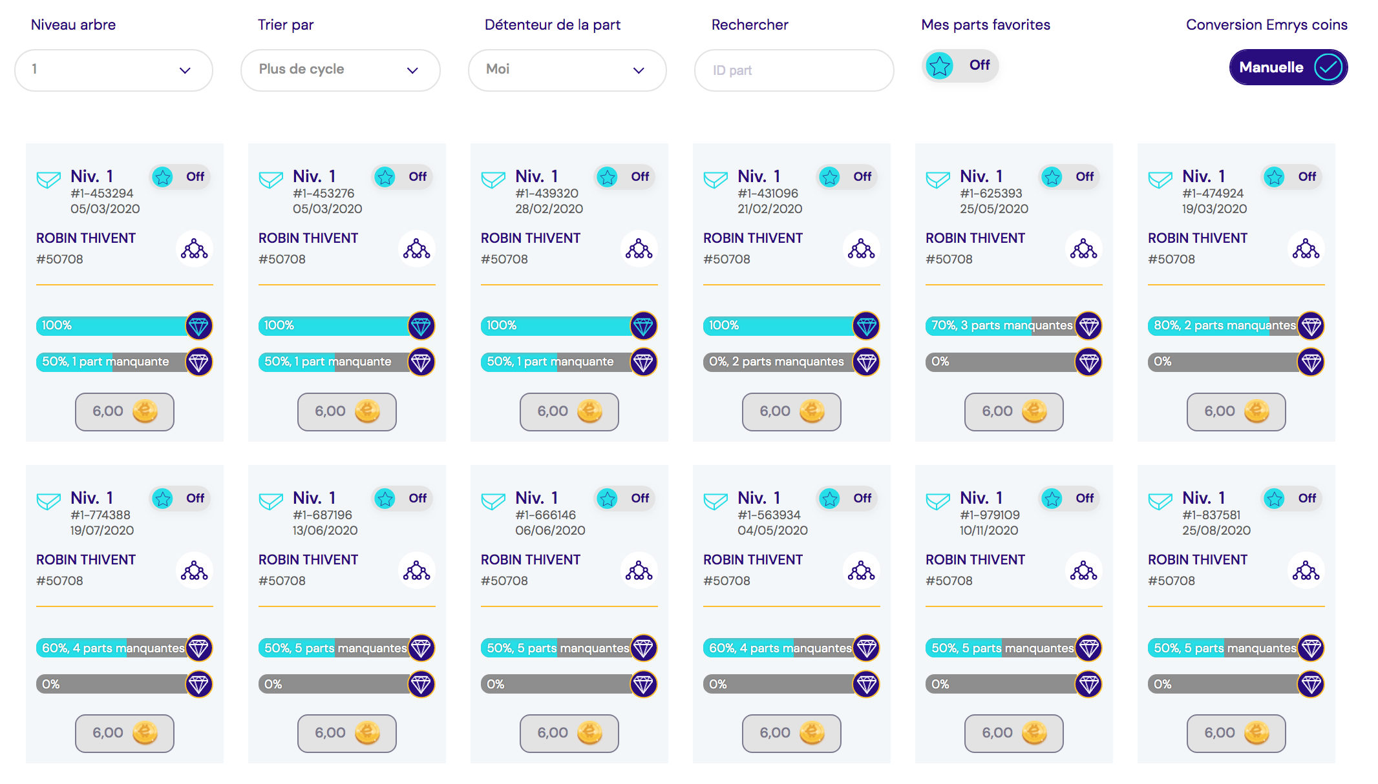Click the Emrys coin icon on part #1-431096

[812, 411]
